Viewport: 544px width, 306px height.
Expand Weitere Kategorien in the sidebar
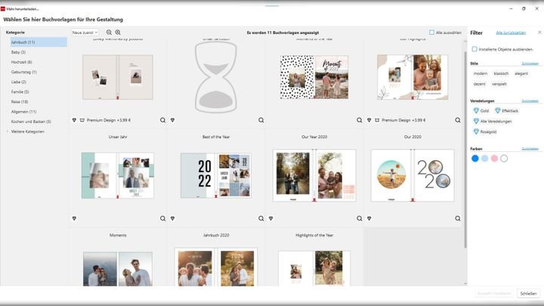click(x=27, y=131)
